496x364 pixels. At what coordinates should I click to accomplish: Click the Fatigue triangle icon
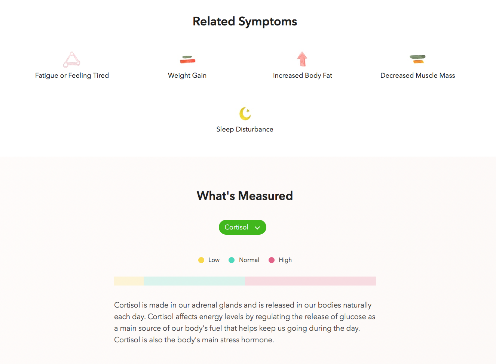click(x=71, y=59)
